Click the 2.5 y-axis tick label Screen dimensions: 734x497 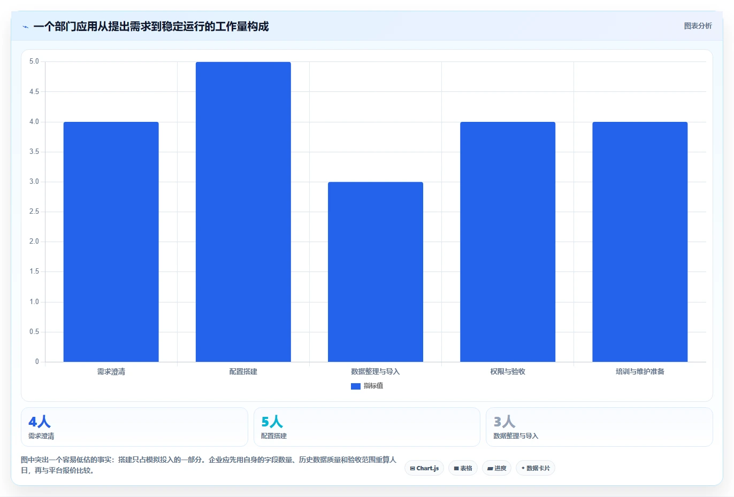(34, 212)
